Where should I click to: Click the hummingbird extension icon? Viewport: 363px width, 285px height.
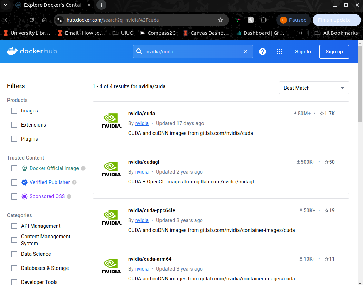click(x=238, y=20)
